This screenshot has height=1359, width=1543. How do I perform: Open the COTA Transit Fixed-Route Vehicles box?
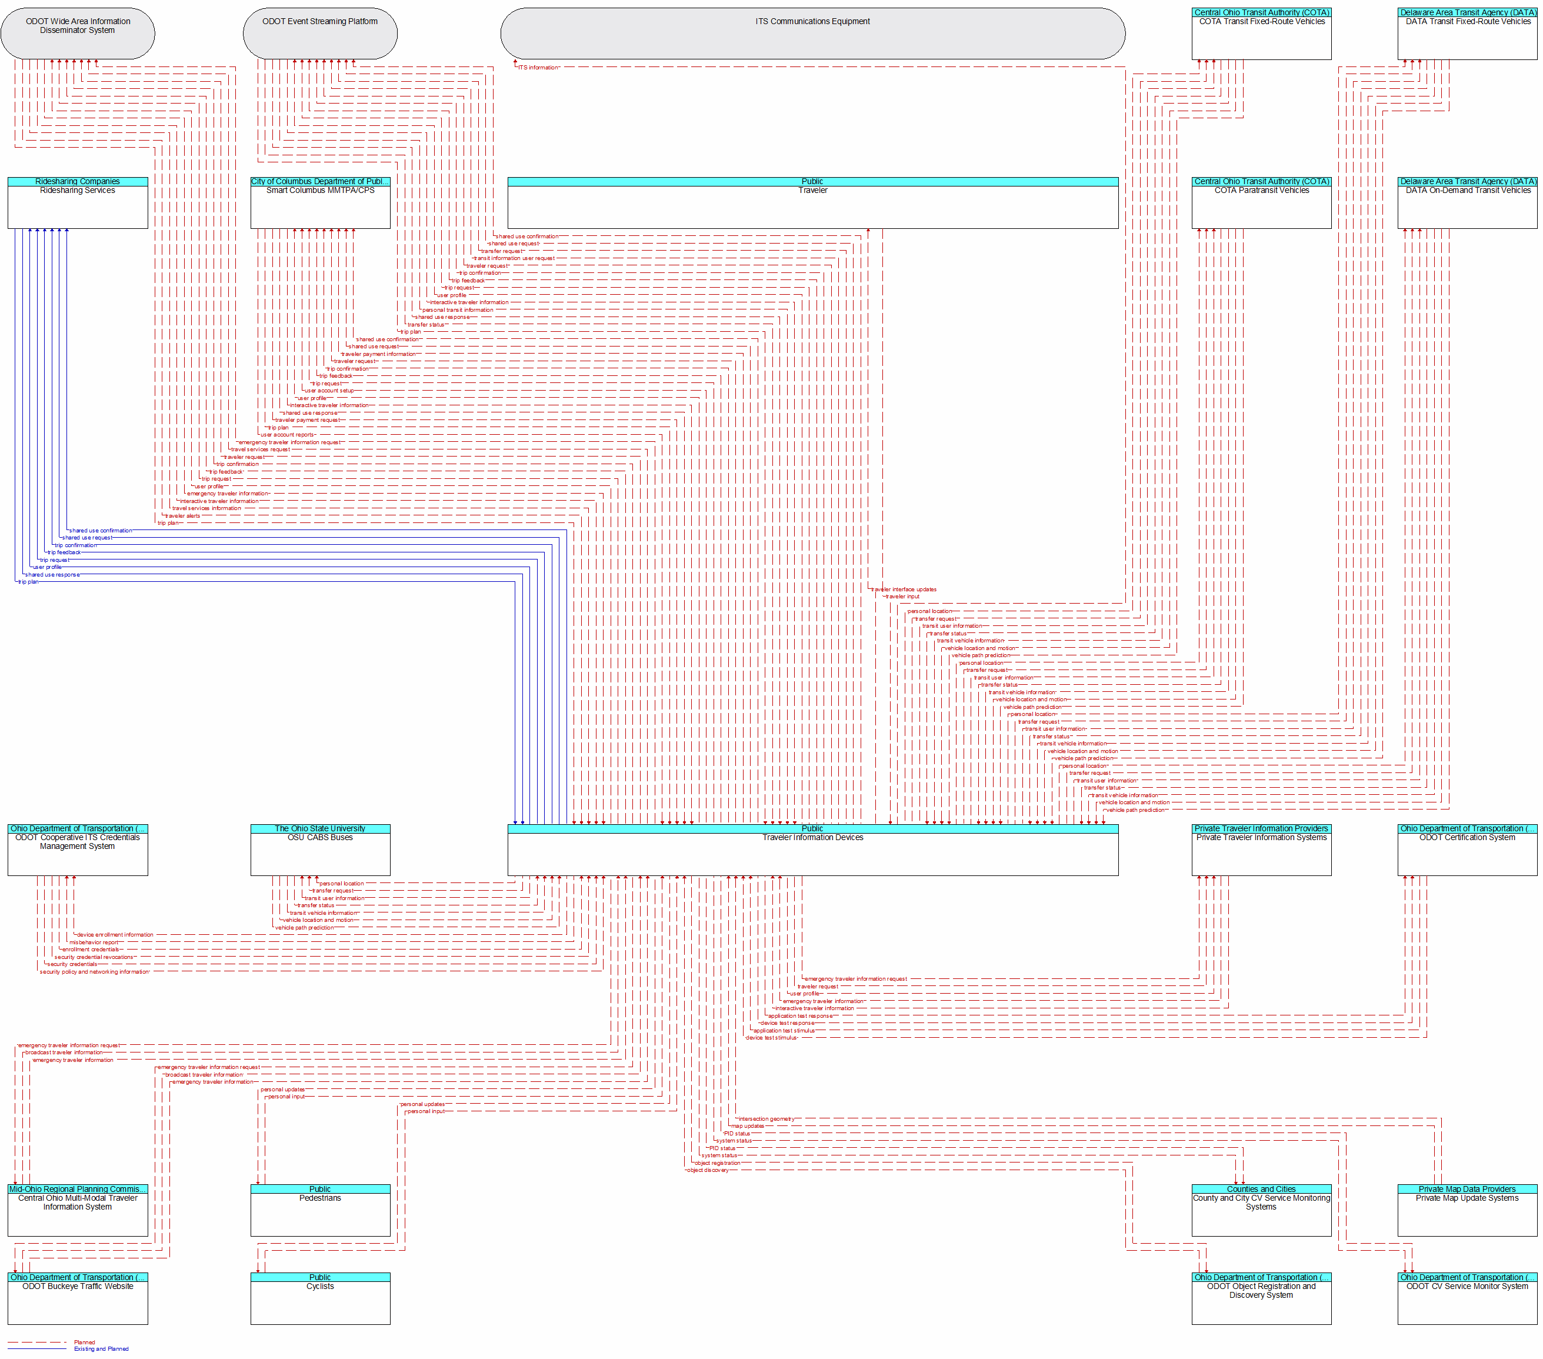click(1261, 34)
